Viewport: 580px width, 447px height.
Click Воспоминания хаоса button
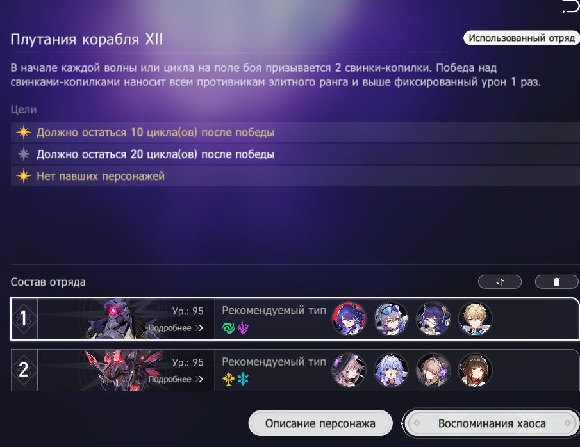[x=492, y=423]
